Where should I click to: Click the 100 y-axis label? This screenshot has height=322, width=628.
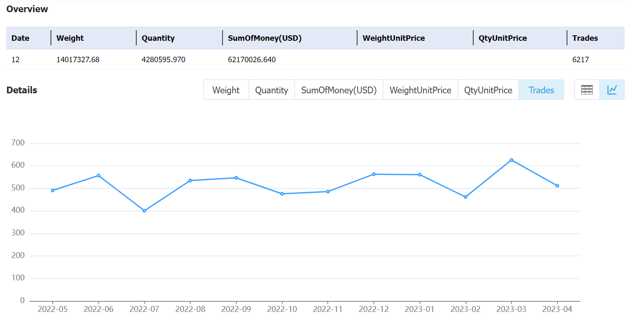tap(19, 278)
